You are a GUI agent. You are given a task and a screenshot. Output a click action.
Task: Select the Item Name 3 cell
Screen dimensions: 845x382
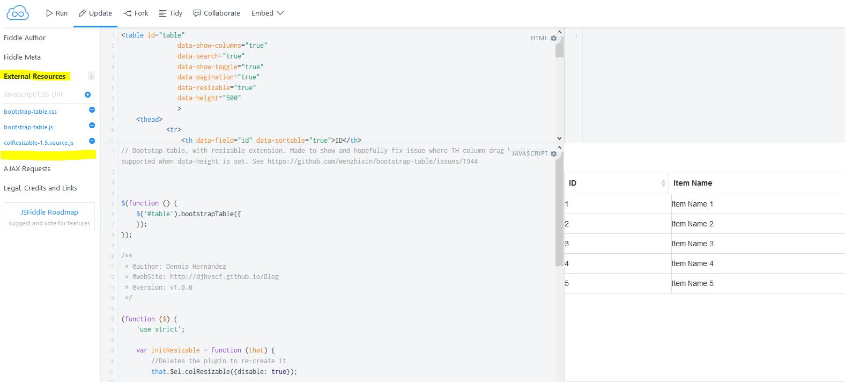pos(758,244)
